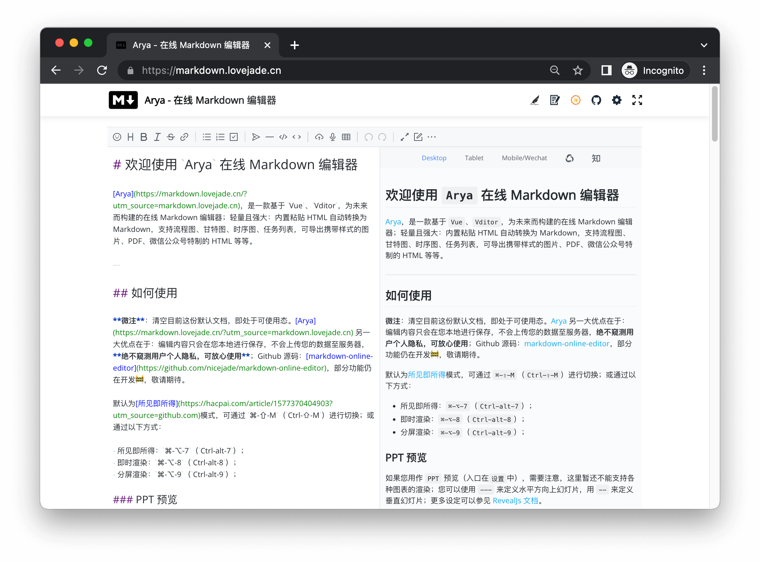Insert a task list checkbox
This screenshot has width=760, height=562.
point(234,137)
